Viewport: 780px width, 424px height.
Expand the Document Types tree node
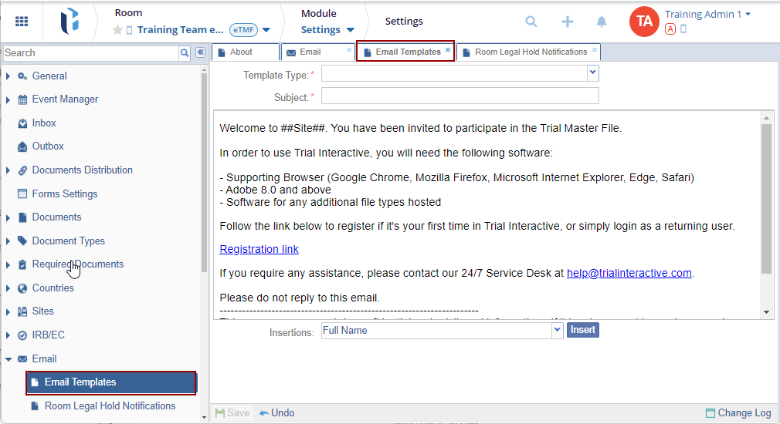tap(8, 241)
